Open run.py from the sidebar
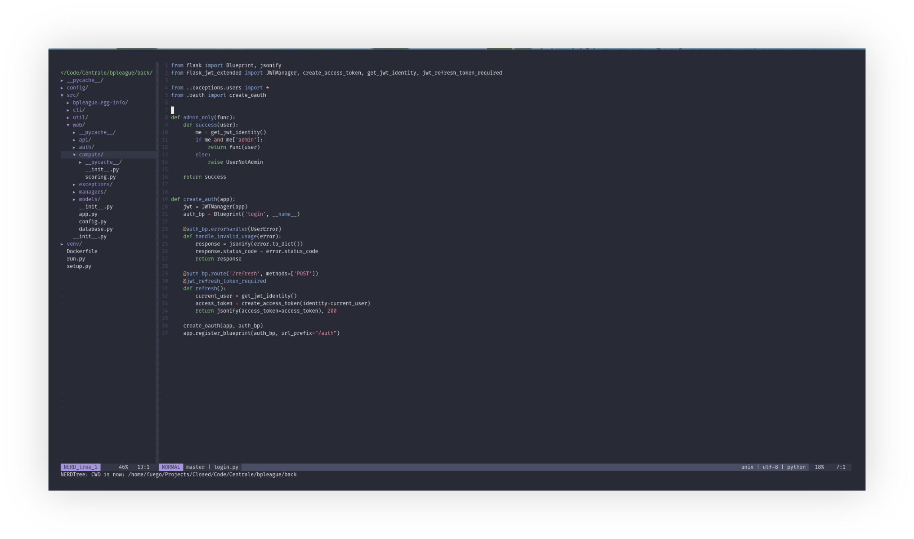This screenshot has height=539, width=914. pos(76,259)
